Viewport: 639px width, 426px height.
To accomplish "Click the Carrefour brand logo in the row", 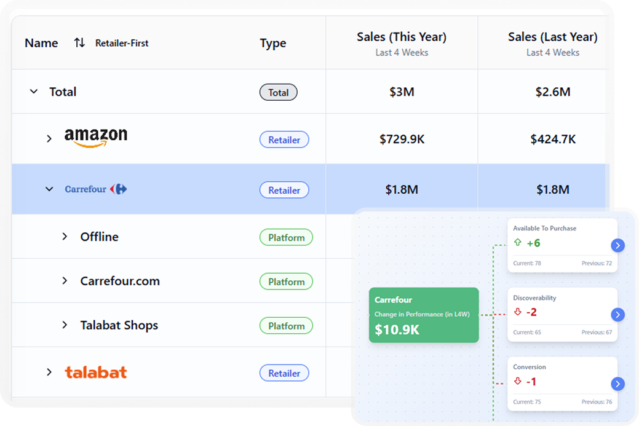I will [x=95, y=189].
